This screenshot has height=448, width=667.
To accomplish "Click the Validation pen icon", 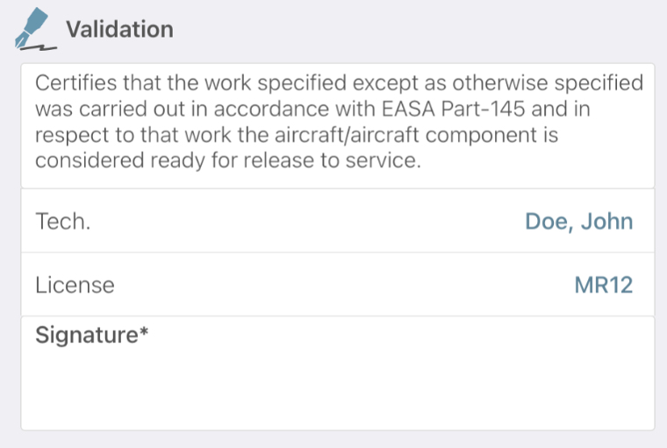I will [x=35, y=29].
